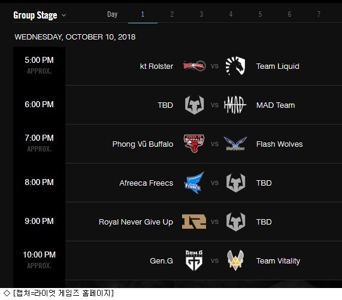Select the active Day 1 tab
The height and width of the screenshot is (300, 342).
point(143,14)
